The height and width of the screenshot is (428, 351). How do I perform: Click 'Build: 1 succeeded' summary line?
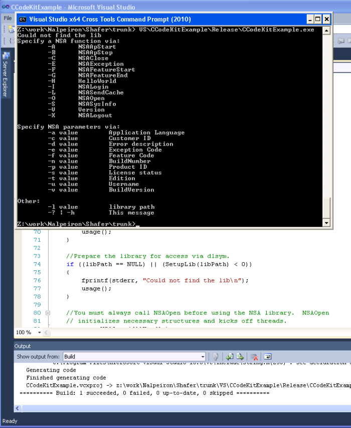(144, 393)
